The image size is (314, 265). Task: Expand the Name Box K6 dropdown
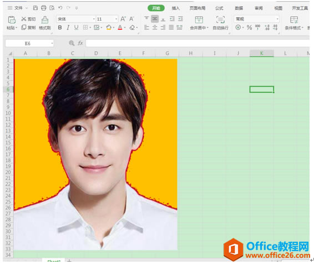(52, 43)
